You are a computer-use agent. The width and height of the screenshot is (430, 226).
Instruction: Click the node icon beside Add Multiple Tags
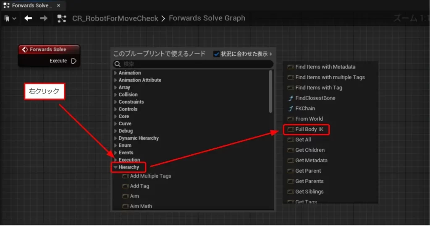click(x=125, y=176)
